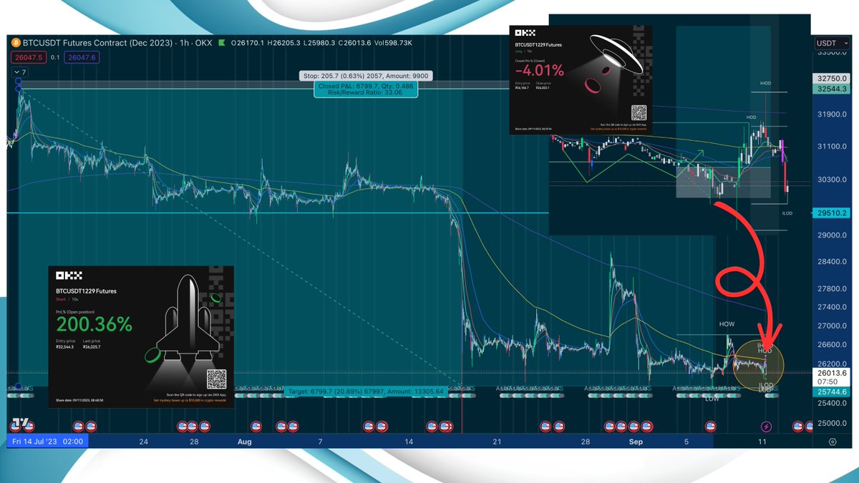Click the 32544.3 entry price label

click(831, 89)
